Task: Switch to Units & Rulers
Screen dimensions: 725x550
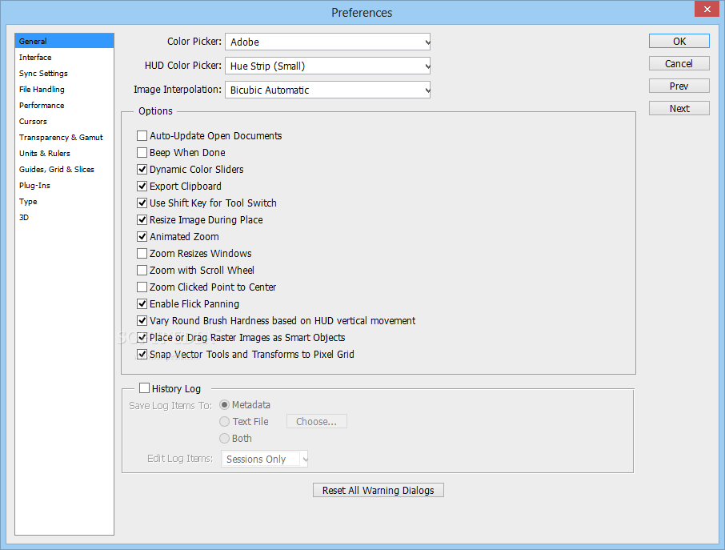Action: [64, 153]
